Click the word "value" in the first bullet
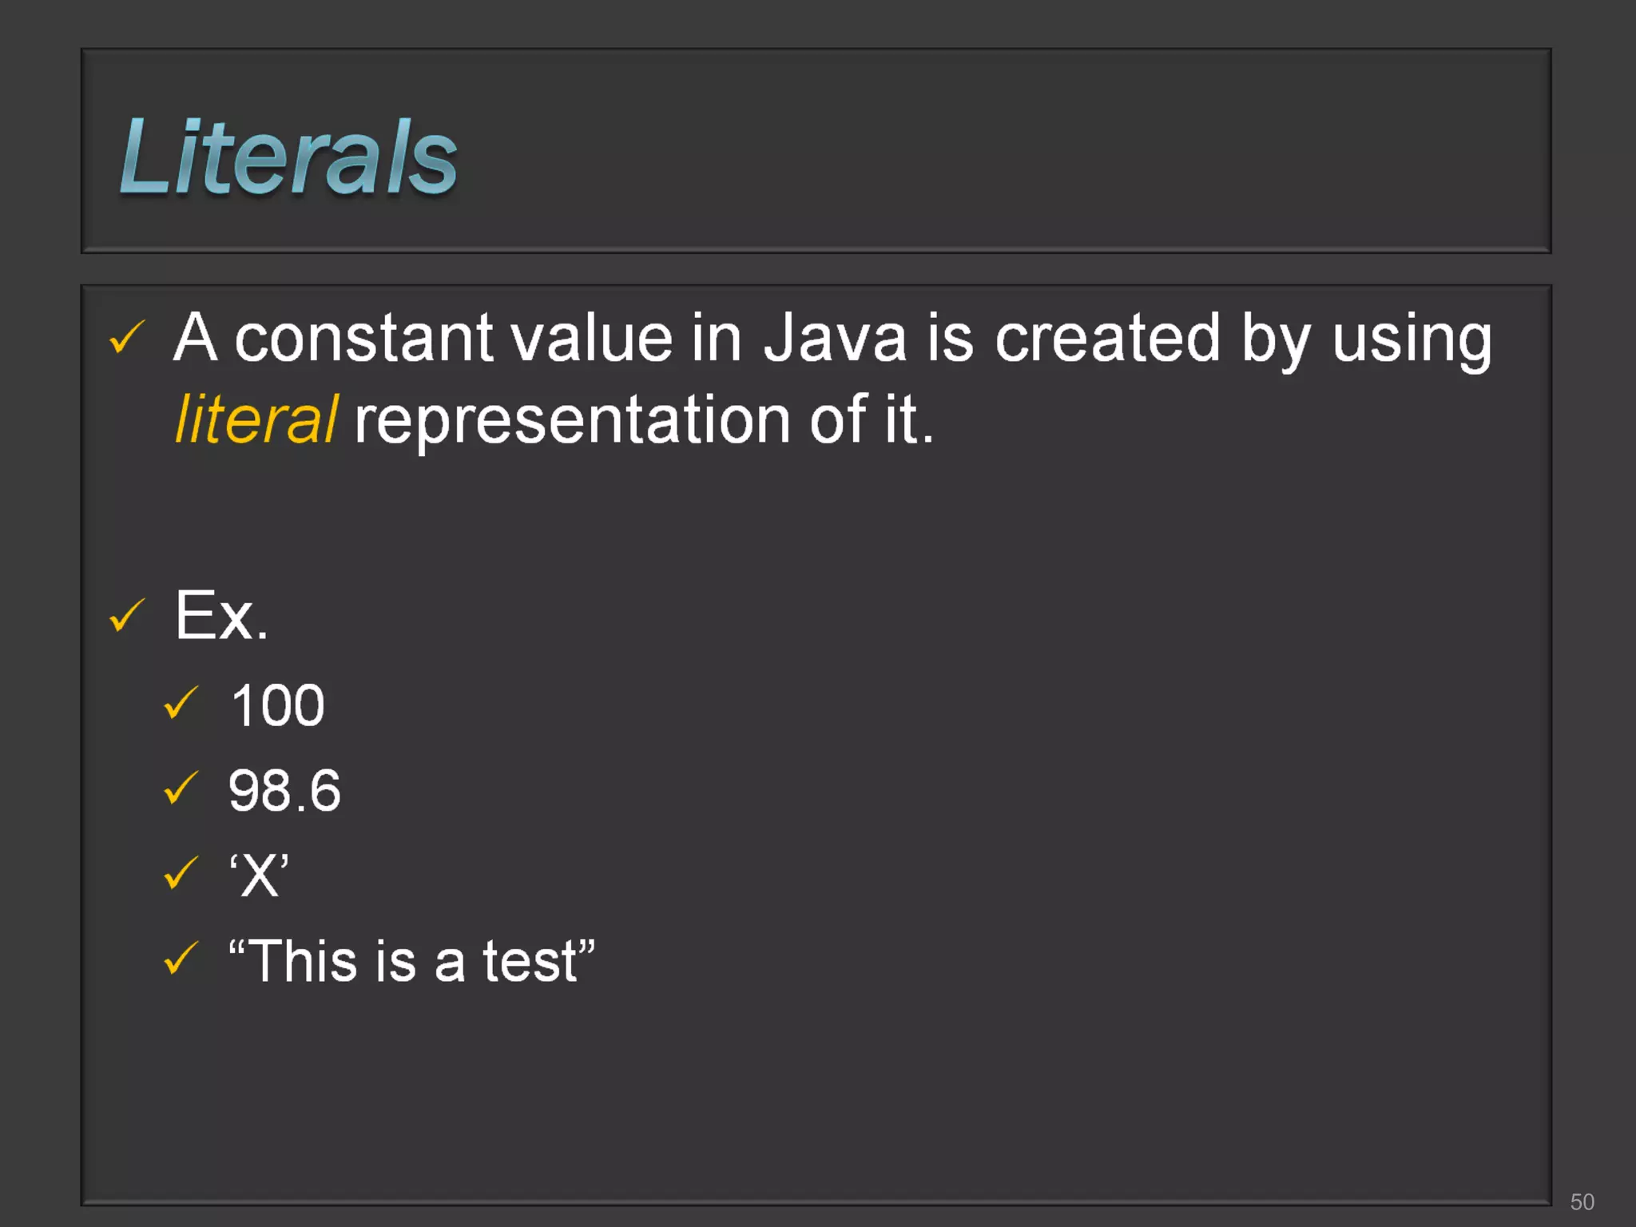The width and height of the screenshot is (1636, 1227). pos(592,338)
